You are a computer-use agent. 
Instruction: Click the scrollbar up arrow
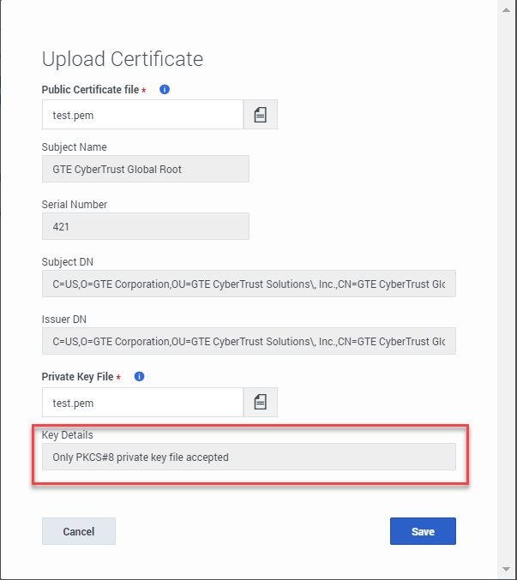pos(506,10)
